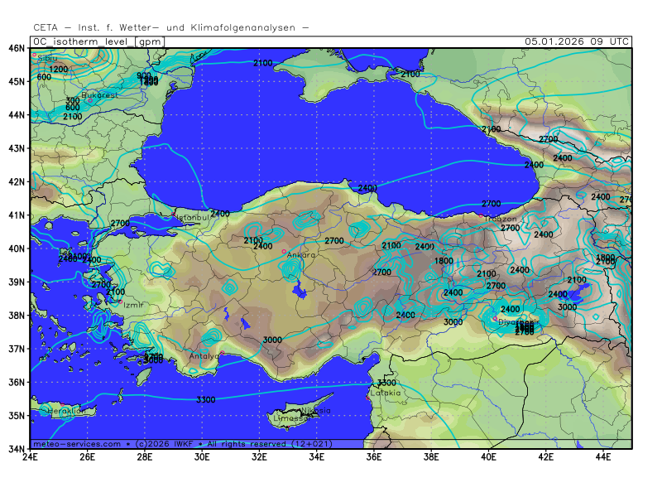
Task: Click the 3300 contour label west of Cyprus
Action: [x=206, y=400]
